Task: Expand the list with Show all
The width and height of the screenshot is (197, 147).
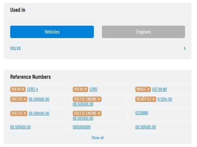Action: (x=98, y=138)
